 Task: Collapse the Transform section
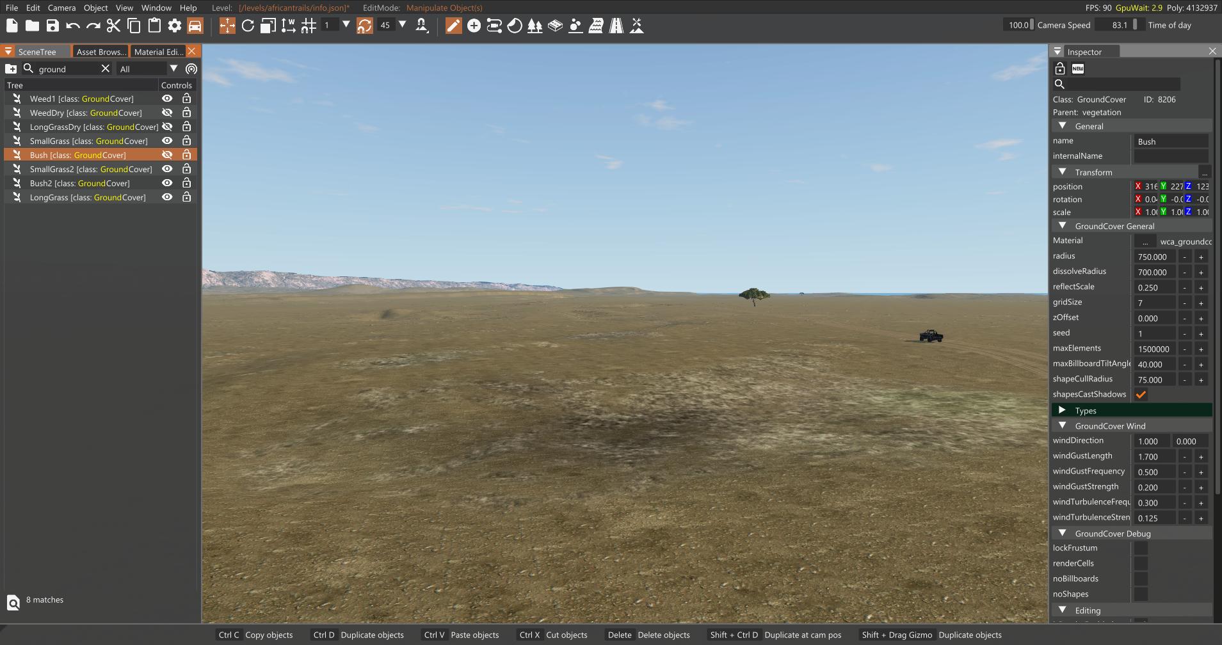(x=1063, y=172)
